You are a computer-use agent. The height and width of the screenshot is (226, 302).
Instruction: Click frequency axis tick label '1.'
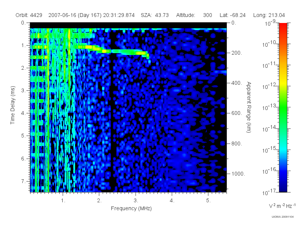[x=63, y=201]
